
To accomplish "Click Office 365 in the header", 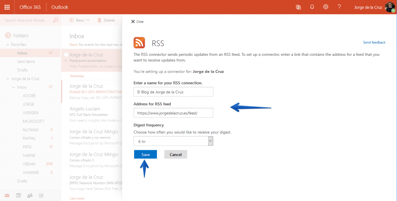I will point(30,7).
